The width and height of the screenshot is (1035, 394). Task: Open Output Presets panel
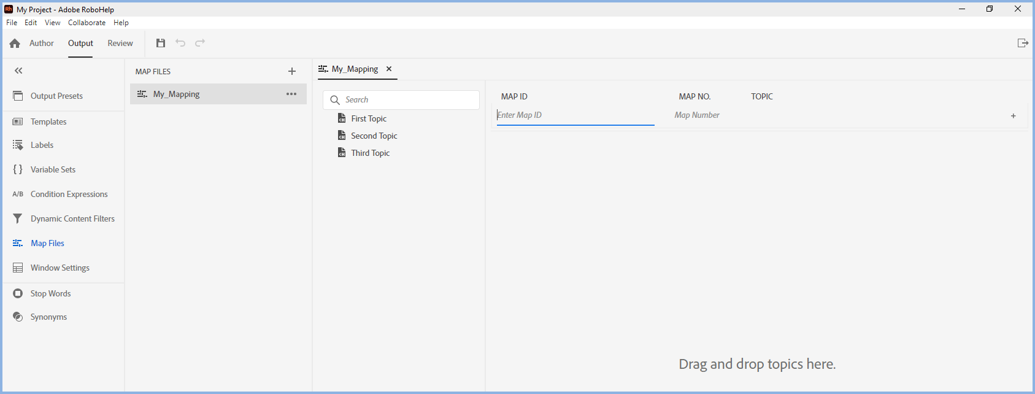point(56,96)
